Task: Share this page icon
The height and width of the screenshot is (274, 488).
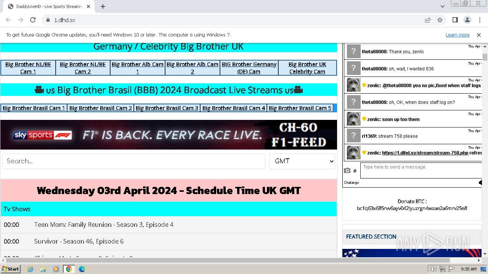Action: click(x=428, y=20)
